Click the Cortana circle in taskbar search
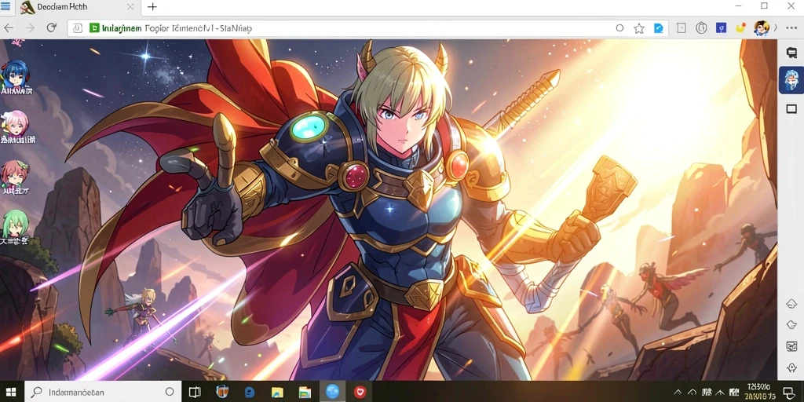 coord(170,393)
